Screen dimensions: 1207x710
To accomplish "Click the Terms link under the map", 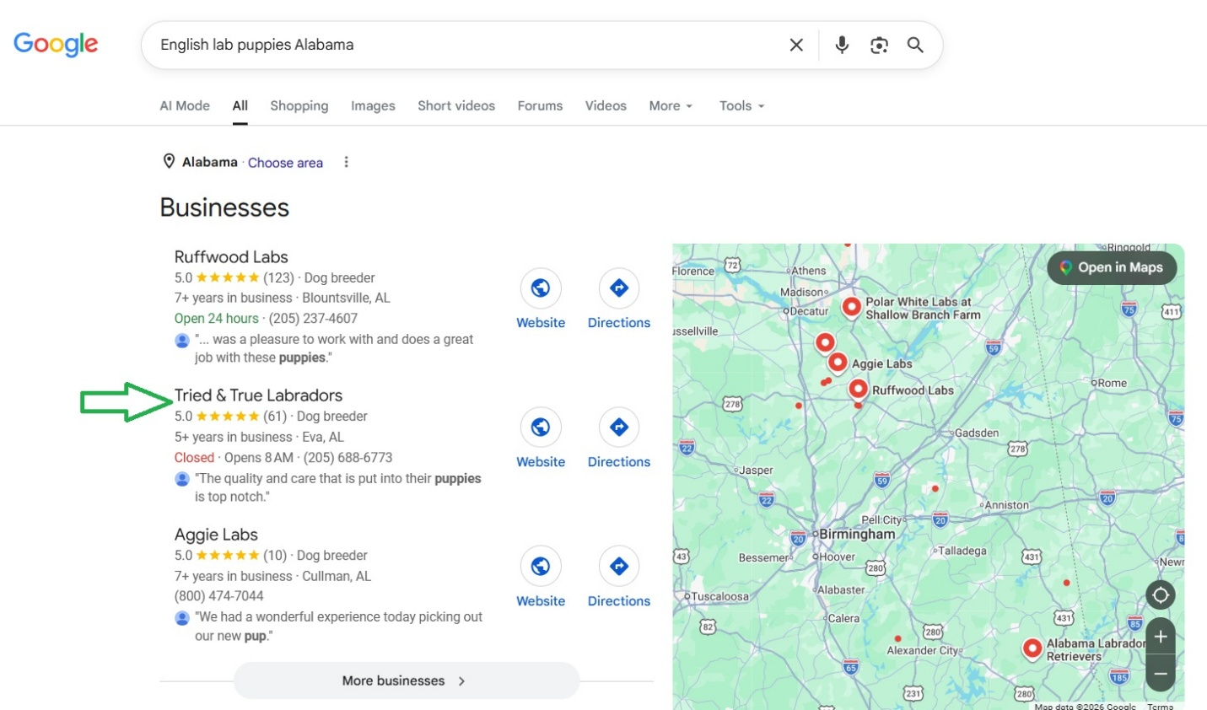I will (1160, 706).
